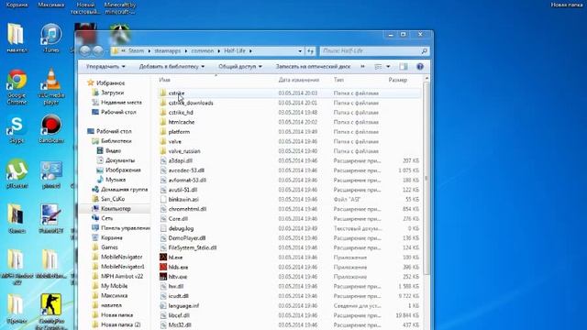The height and width of the screenshot is (330, 587).
Task: Sort by the Тип column header
Action: (338, 80)
